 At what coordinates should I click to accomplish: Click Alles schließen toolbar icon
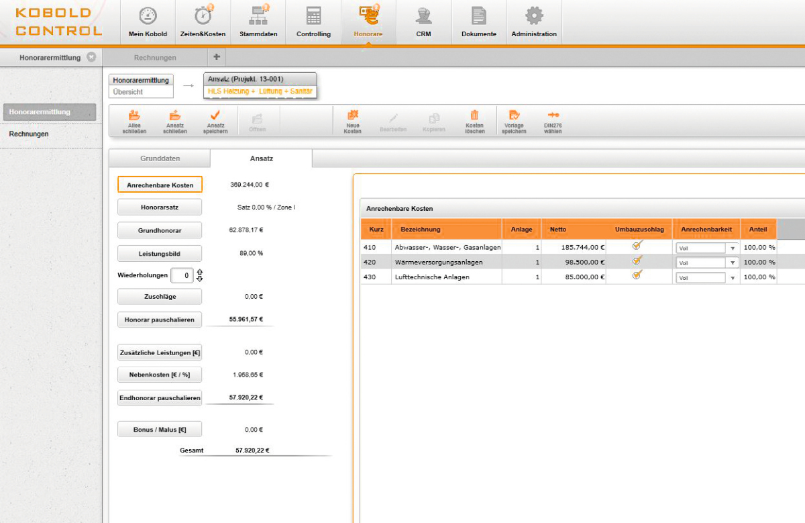pyautogui.click(x=135, y=122)
